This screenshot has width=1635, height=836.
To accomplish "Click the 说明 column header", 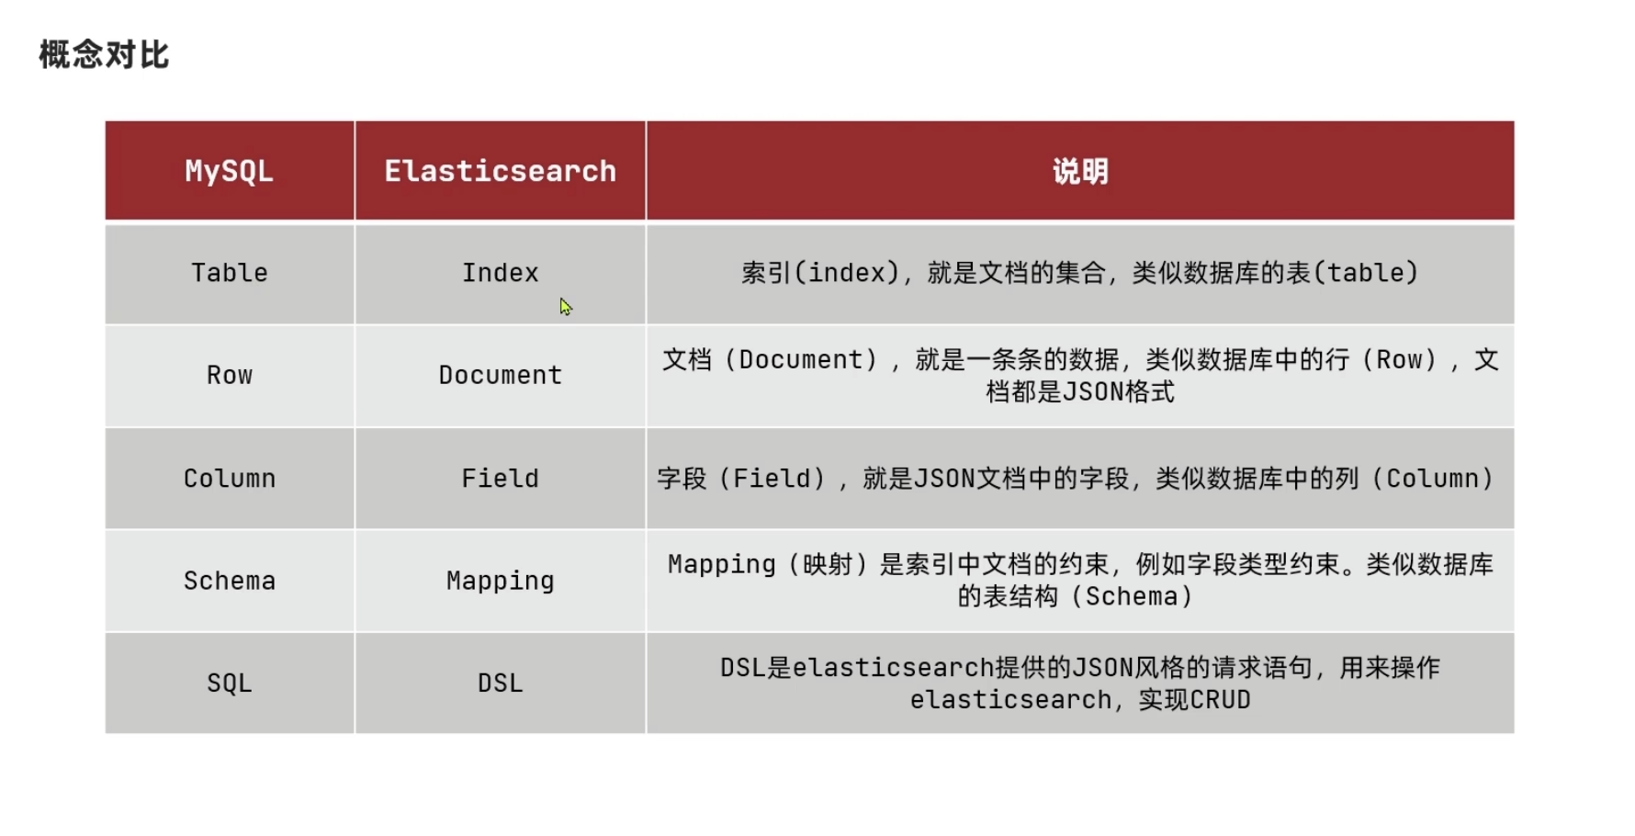I will tap(1080, 172).
